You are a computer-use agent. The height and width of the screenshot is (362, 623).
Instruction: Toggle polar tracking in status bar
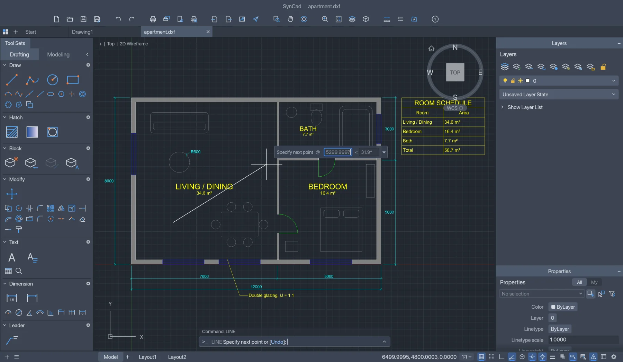point(512,357)
